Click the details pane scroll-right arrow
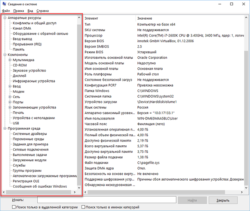250x211 pixels. 242,192
